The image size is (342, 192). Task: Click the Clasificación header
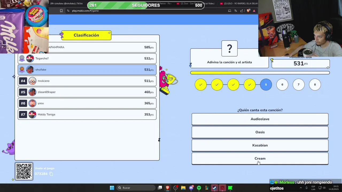(x=86, y=35)
